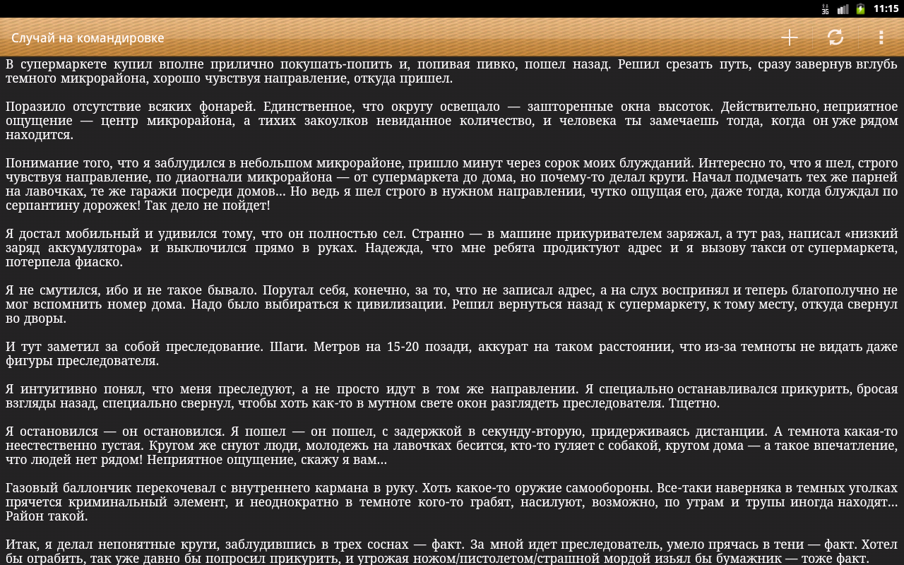Tap paragraph starting 'Газовый баллончик перекочевал'
The height and width of the screenshot is (565, 904).
(x=452, y=502)
